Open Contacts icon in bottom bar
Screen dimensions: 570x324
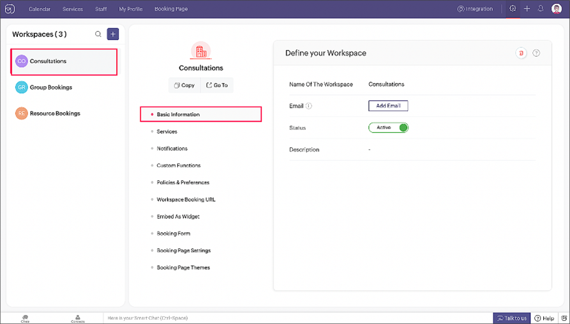click(x=77, y=318)
